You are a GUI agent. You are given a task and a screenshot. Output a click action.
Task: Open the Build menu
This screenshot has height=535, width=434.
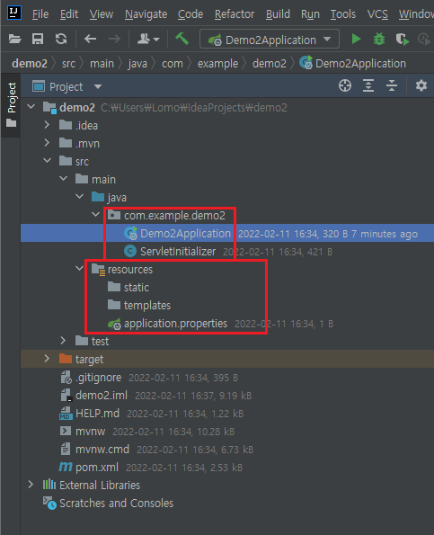[278, 14]
